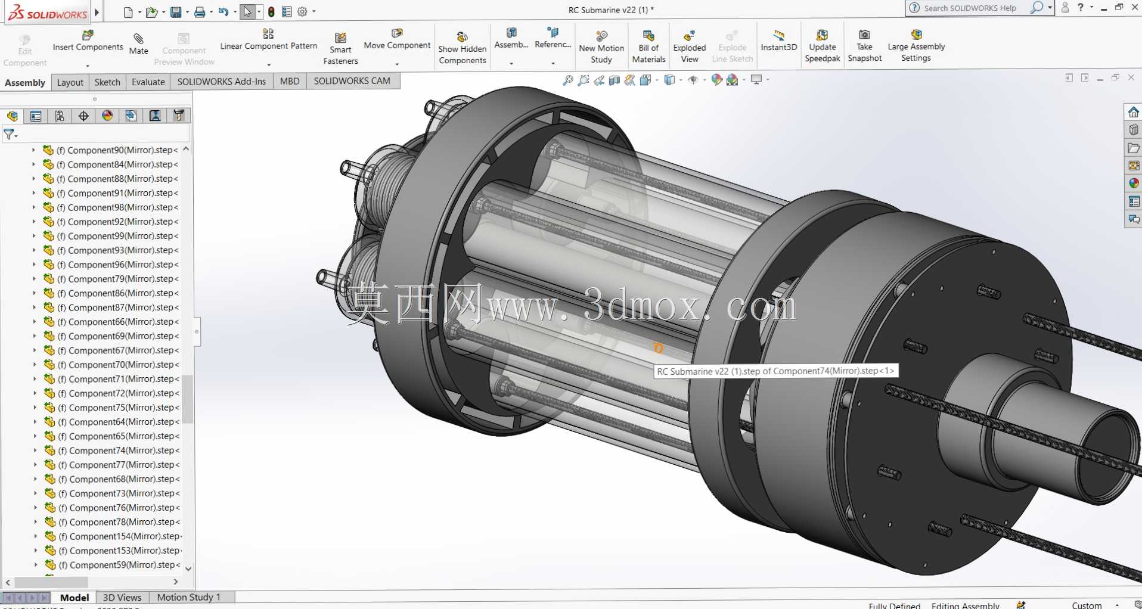Open Linear Component Pattern tool
Image resolution: width=1142 pixels, height=609 pixels.
click(x=268, y=40)
